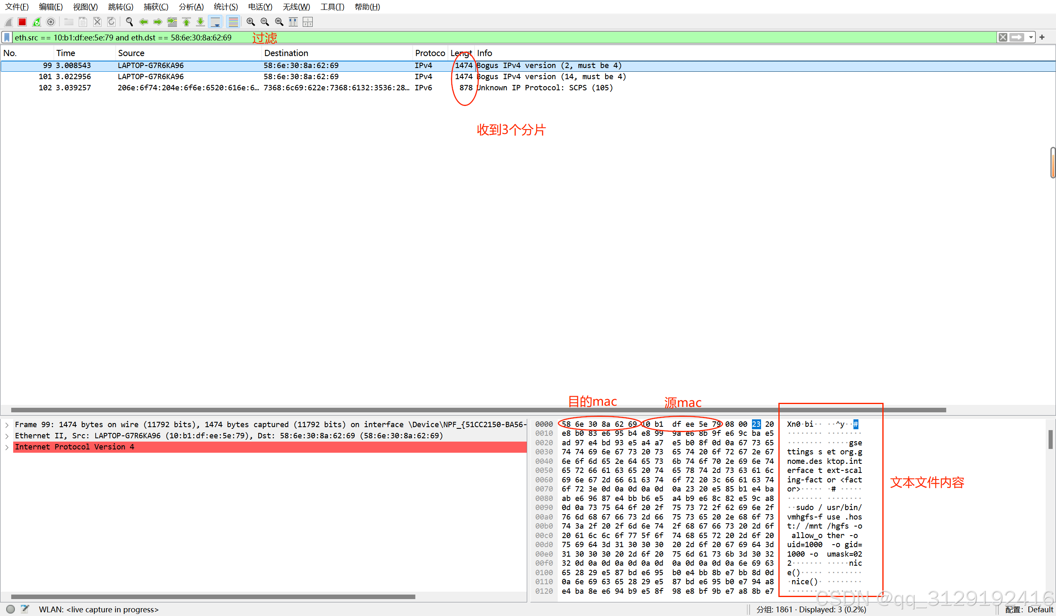Jump to the last packet with the down arrow icon
The image size is (1056, 616).
pyautogui.click(x=200, y=22)
